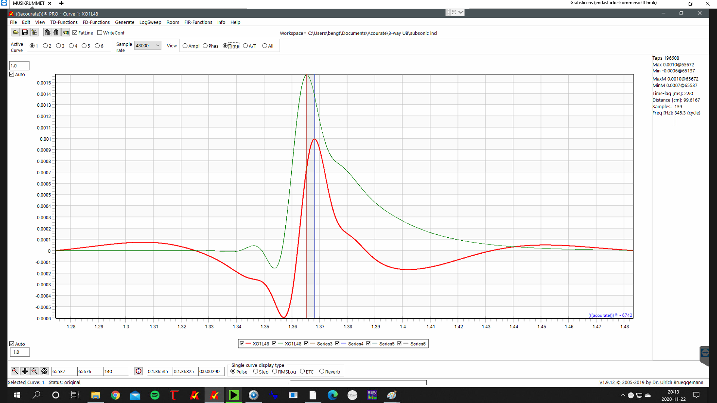This screenshot has width=717, height=403.
Task: Click the upper scale value field 1.0
Action: (x=19, y=66)
